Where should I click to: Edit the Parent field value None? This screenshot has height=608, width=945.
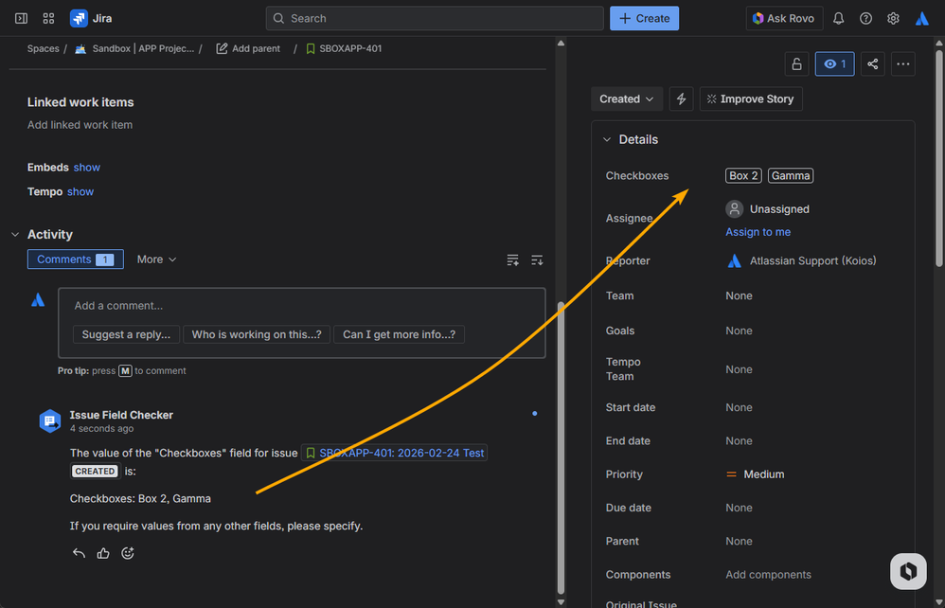[x=739, y=541]
